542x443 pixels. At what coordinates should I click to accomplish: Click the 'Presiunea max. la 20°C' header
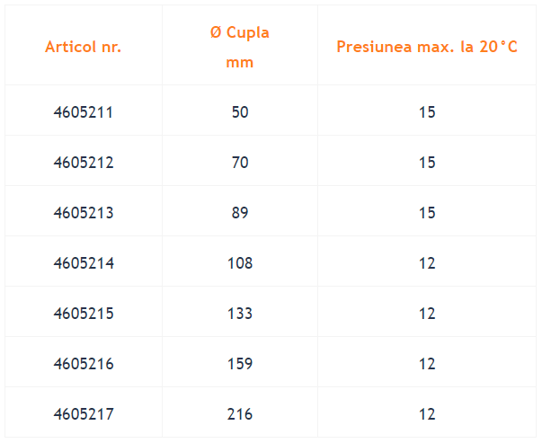click(427, 47)
